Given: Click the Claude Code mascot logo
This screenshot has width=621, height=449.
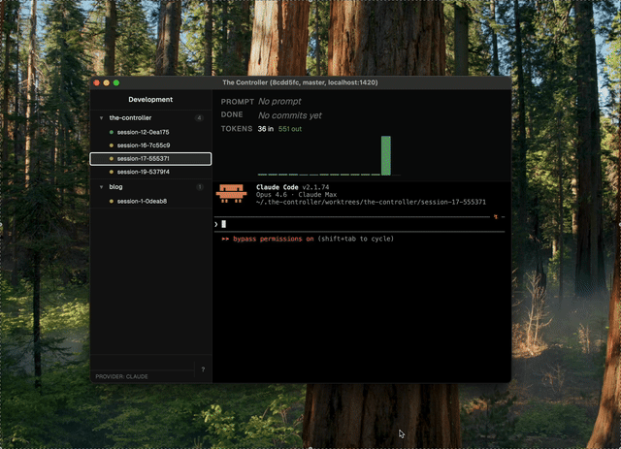Looking at the screenshot, I should click(231, 194).
